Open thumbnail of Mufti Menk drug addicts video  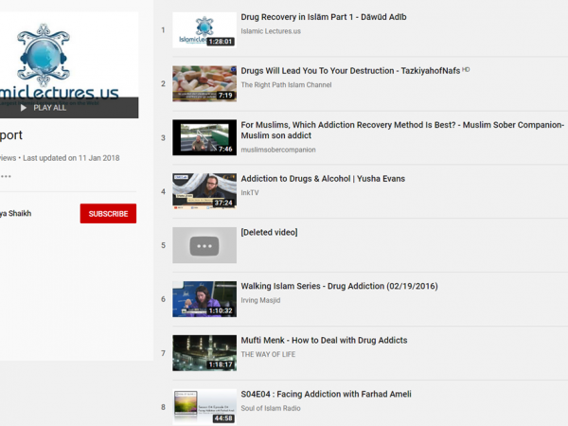coord(204,353)
